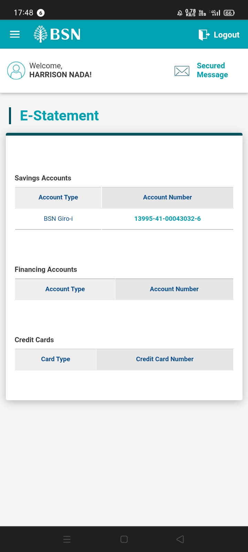Screen dimensions: 248x552
Task: Open the hamburger navigation menu
Action: (x=15, y=34)
